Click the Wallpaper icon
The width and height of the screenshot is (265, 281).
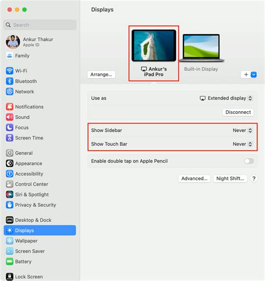pos(10,241)
